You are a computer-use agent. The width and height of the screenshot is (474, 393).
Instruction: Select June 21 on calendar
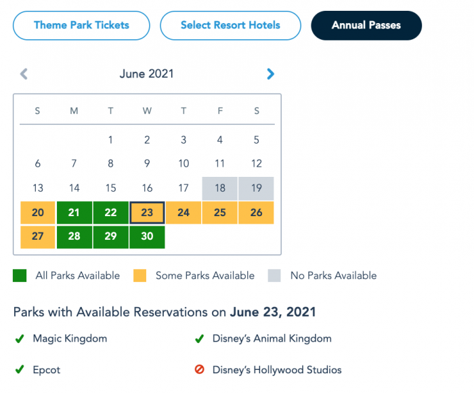(x=74, y=213)
